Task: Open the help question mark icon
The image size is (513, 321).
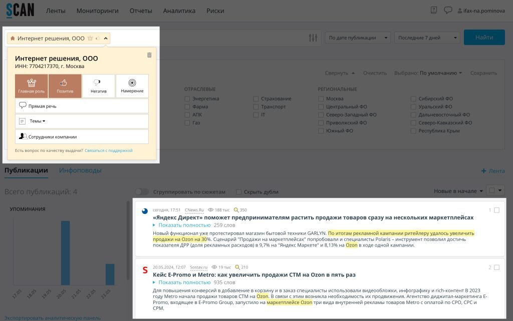Action: (x=433, y=10)
